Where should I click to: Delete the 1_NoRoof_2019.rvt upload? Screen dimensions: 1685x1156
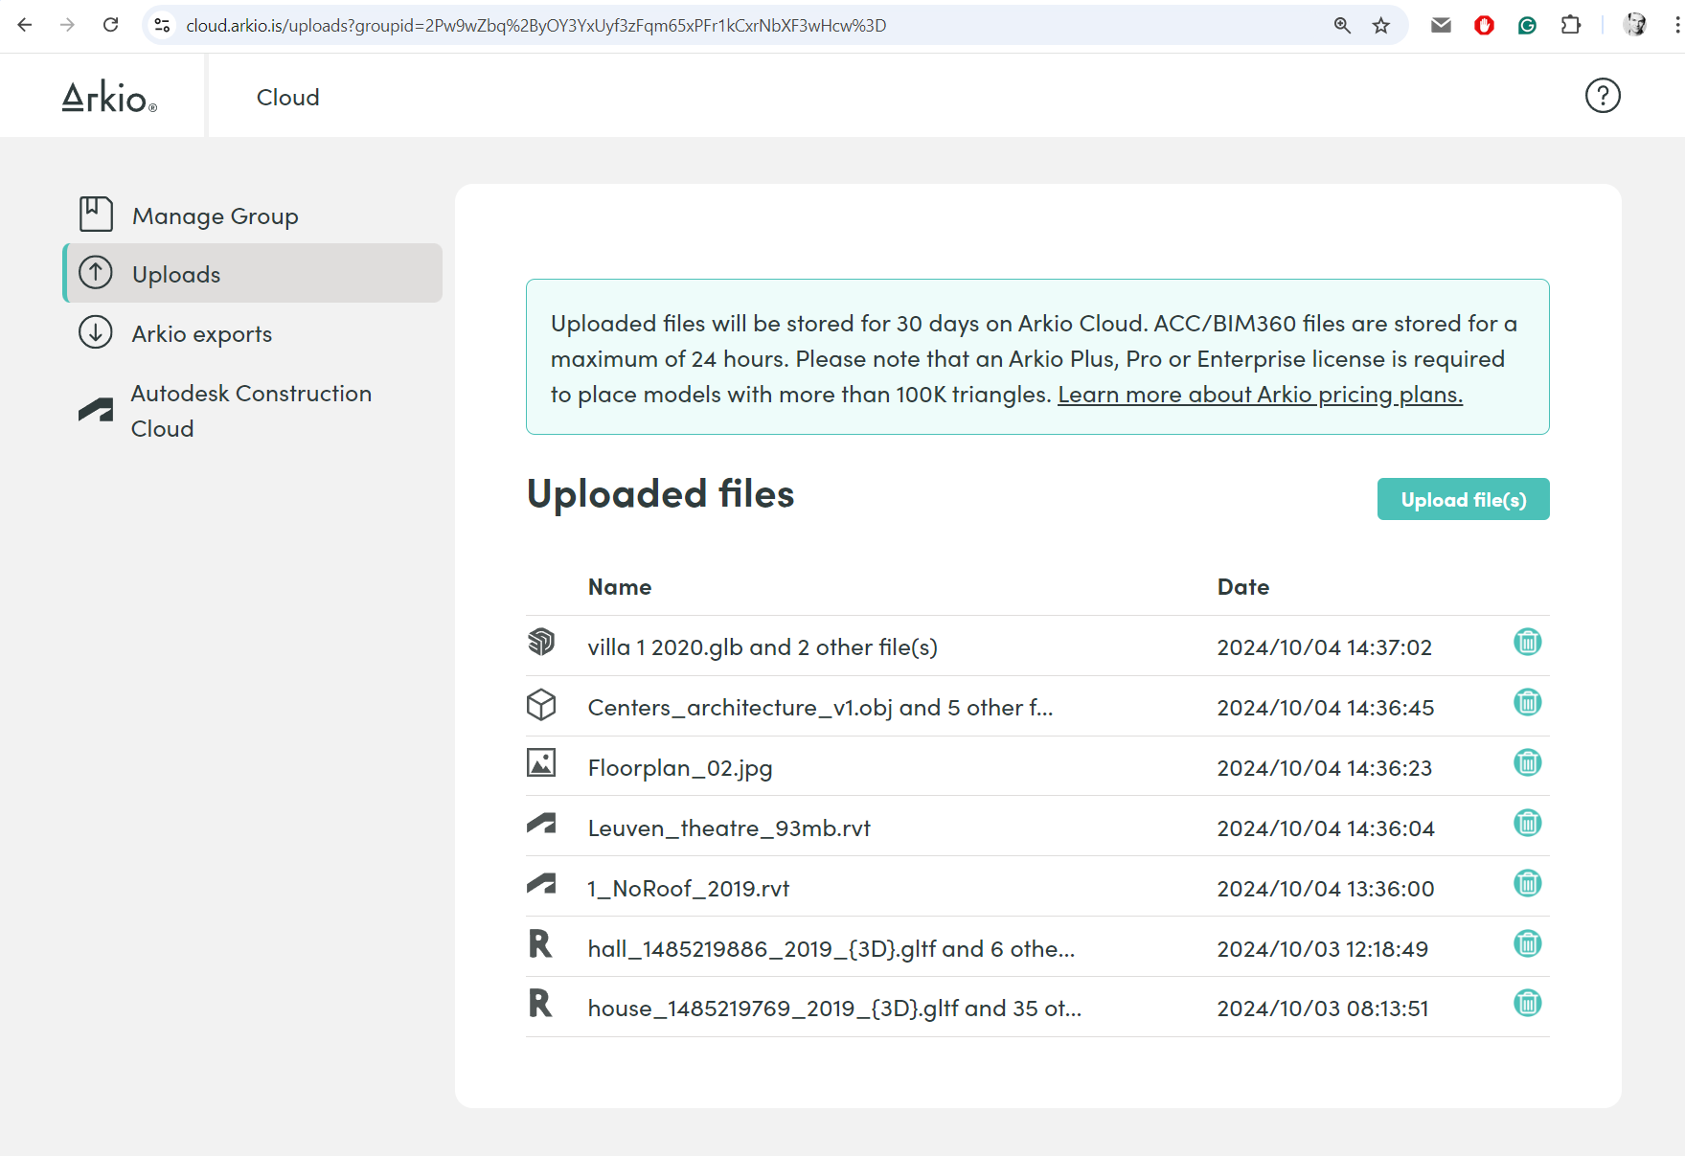[1527, 883]
